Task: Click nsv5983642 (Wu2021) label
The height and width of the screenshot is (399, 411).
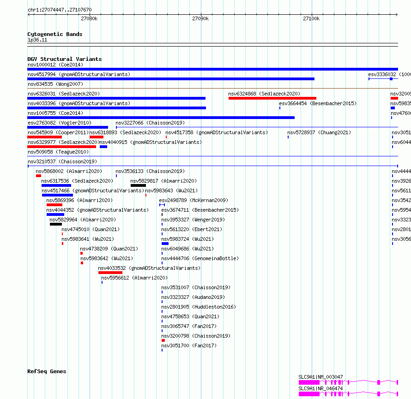Action: point(107,258)
